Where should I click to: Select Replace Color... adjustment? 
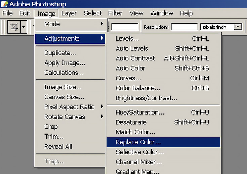(x=163, y=142)
